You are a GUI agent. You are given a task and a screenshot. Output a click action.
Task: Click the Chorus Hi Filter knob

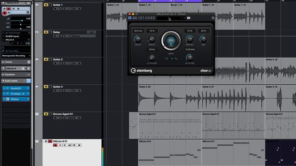pos(190,58)
